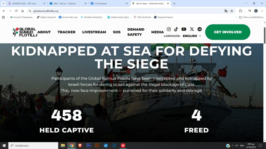The image size is (266, 149).
Task: Expand the English language dropdown
Action: click(192, 36)
